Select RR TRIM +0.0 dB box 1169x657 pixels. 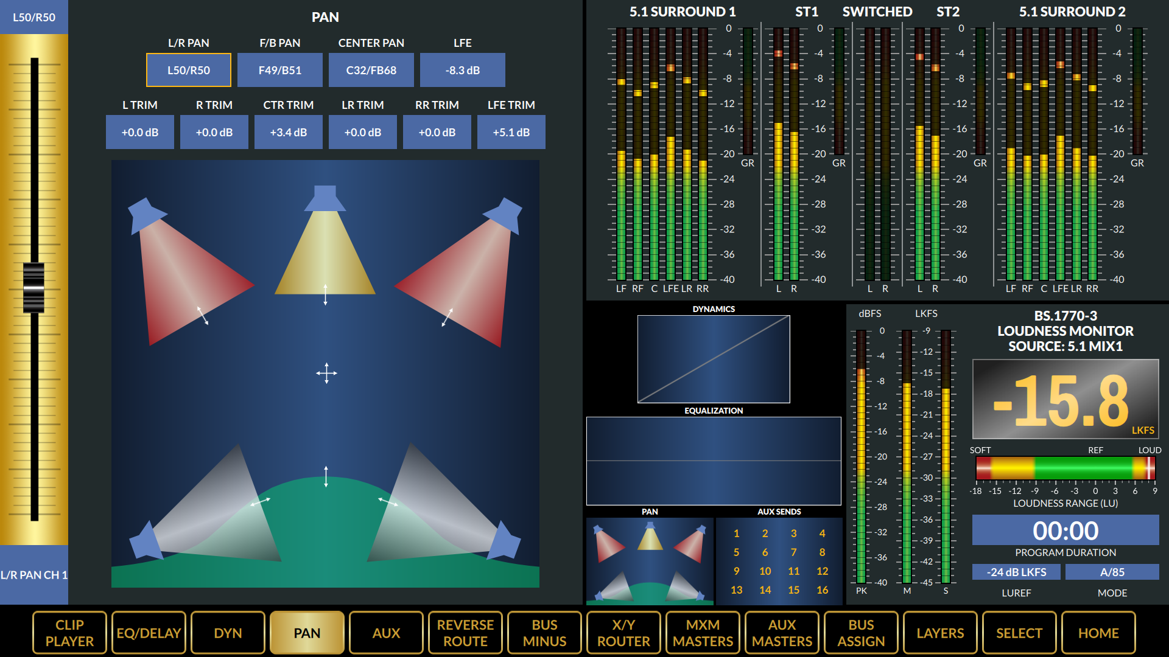(437, 132)
